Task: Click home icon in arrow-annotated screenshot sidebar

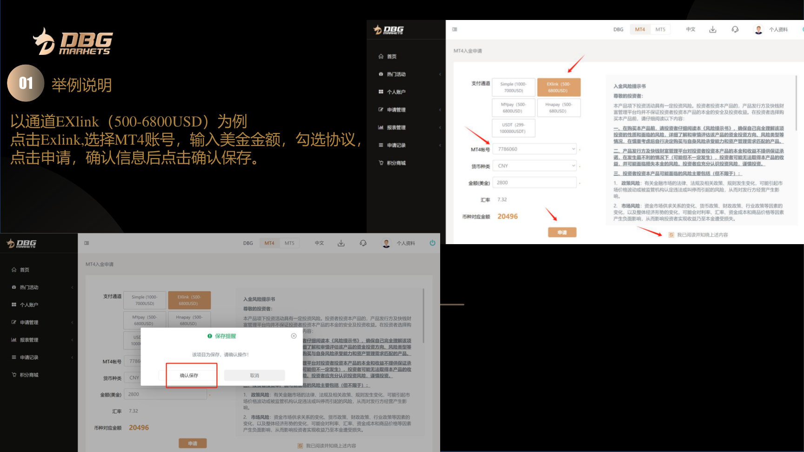Action: pyautogui.click(x=381, y=56)
